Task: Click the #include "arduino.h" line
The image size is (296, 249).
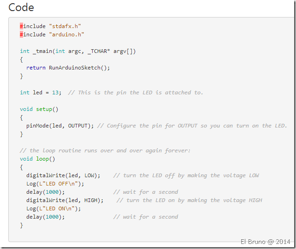Action: (52, 35)
